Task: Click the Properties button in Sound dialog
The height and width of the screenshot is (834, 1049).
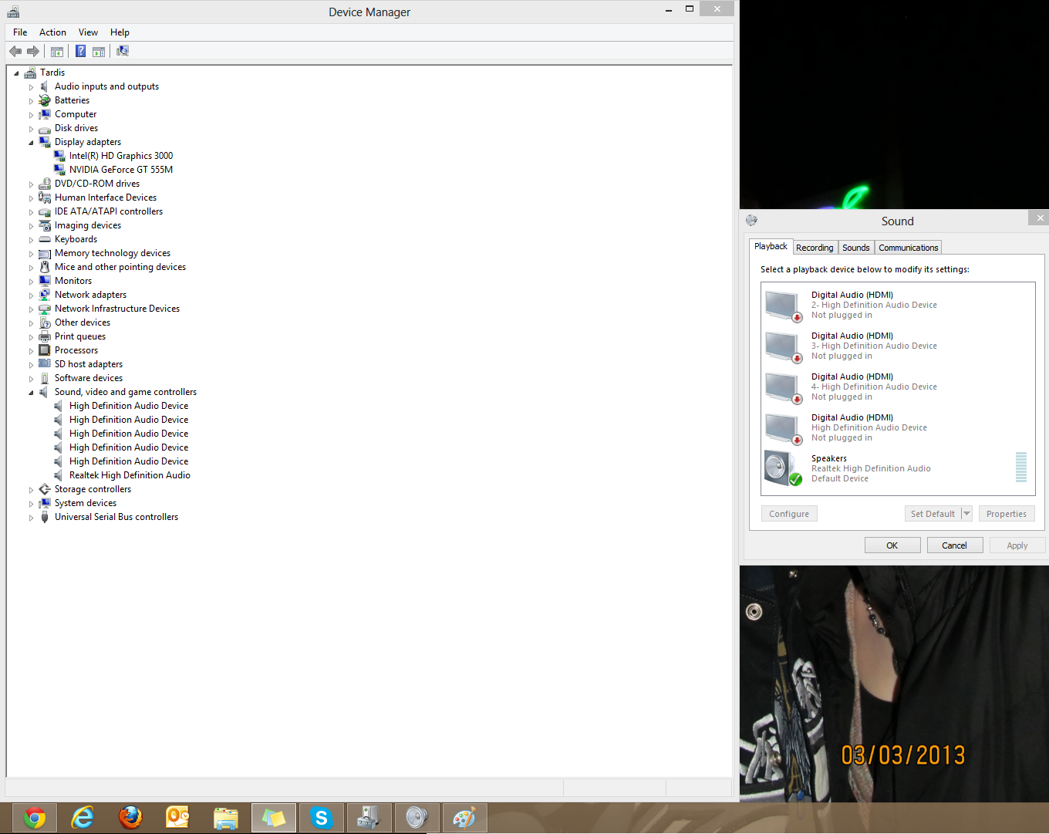Action: (1007, 514)
